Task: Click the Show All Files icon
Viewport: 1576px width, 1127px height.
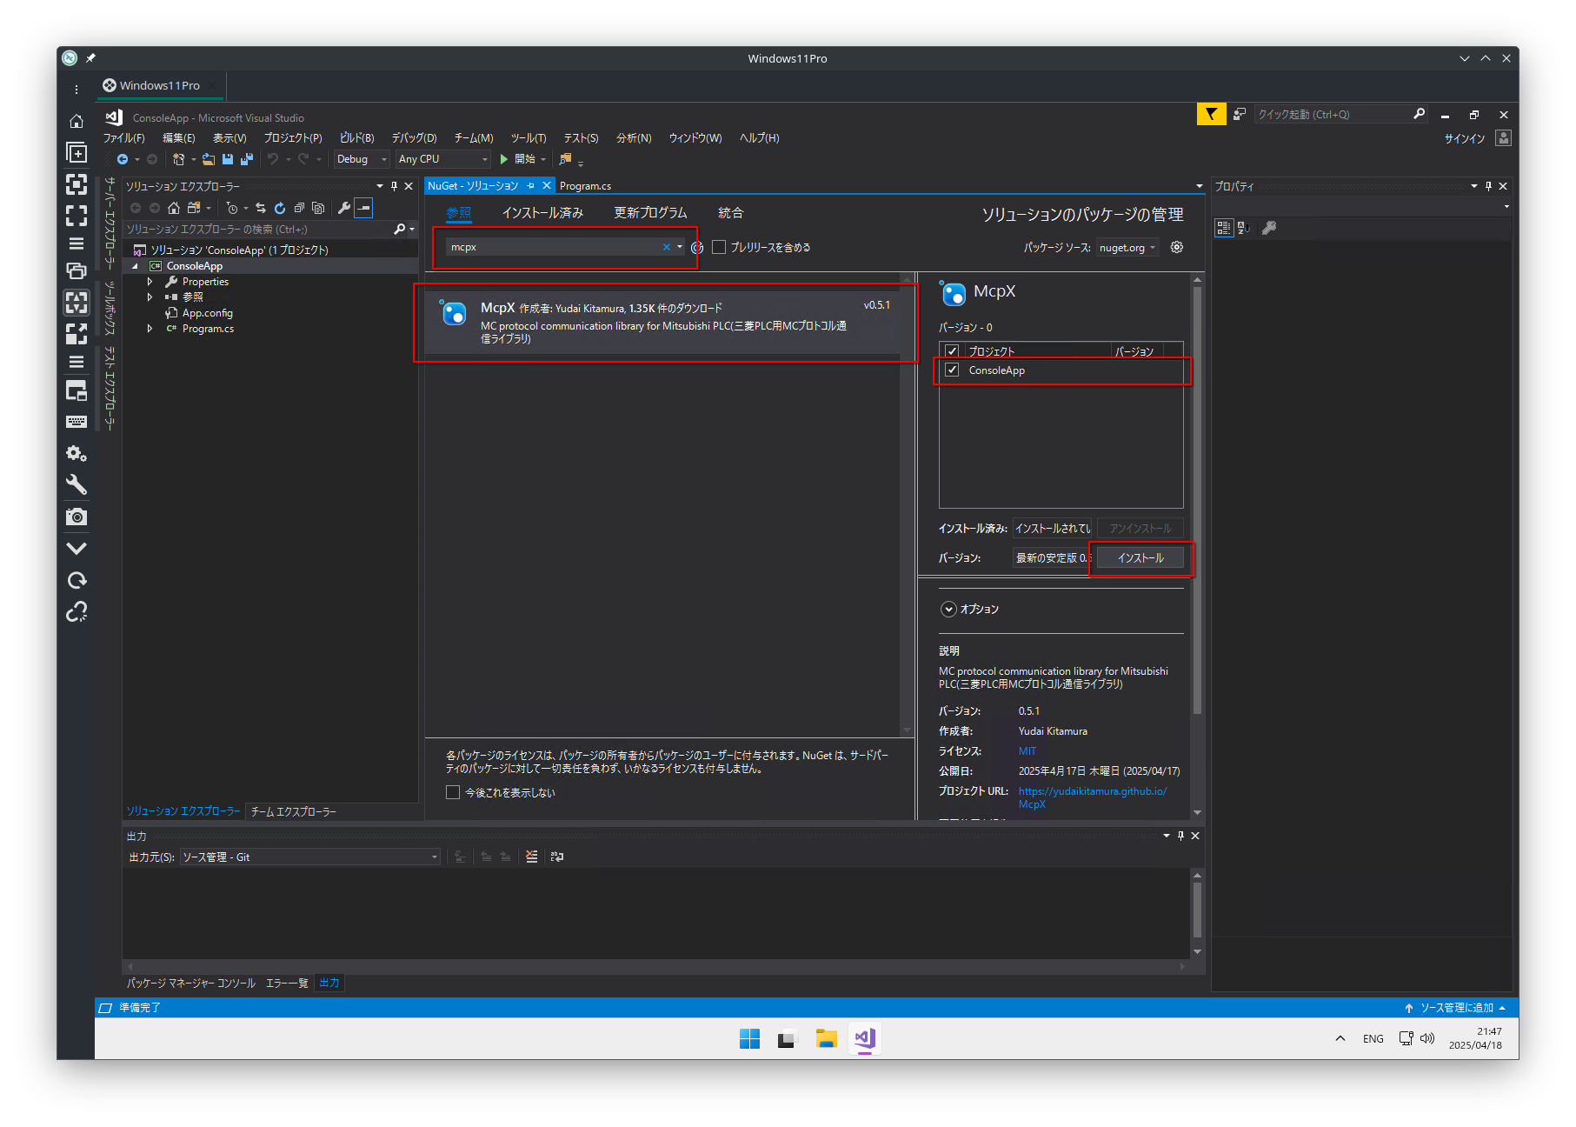Action: (x=318, y=208)
